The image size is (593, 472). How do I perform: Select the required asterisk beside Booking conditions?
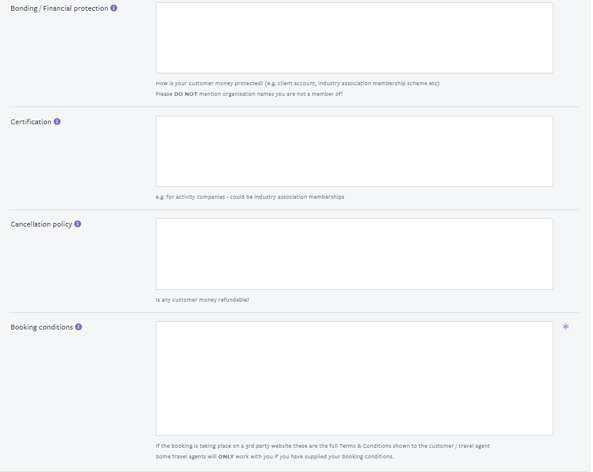click(x=565, y=326)
